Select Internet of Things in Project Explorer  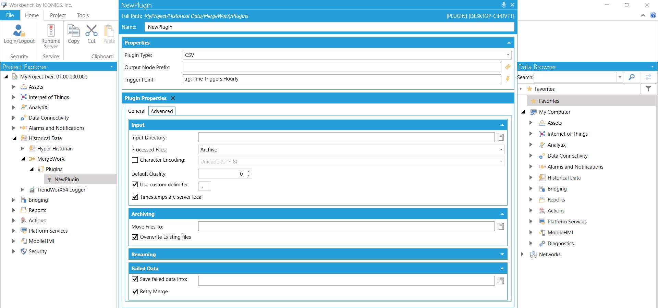(x=49, y=97)
